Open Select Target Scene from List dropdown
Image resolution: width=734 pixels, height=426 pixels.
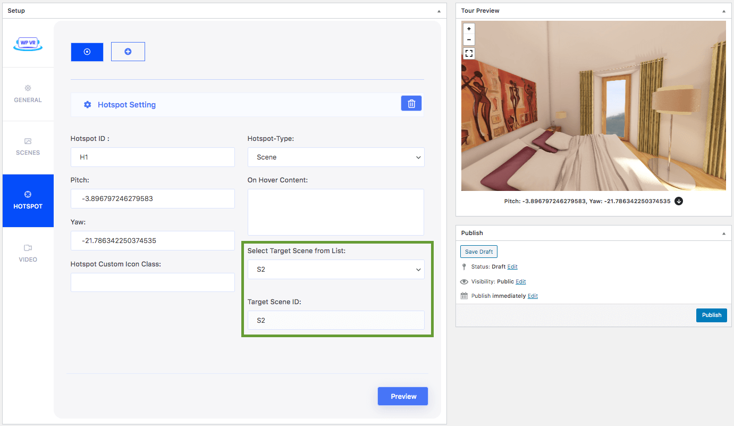(336, 269)
